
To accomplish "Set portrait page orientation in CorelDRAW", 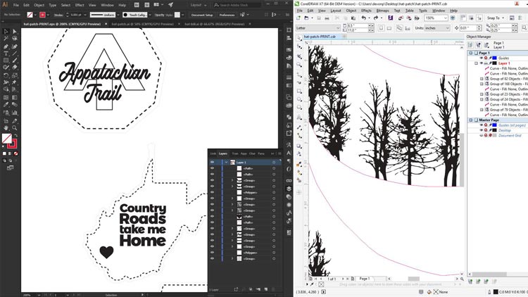I will pyautogui.click(x=381, y=28).
